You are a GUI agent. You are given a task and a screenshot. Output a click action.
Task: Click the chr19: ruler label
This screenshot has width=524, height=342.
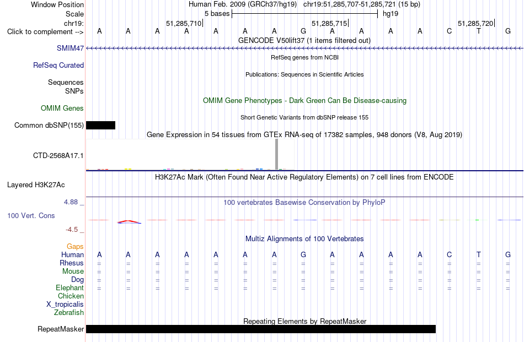(x=74, y=23)
